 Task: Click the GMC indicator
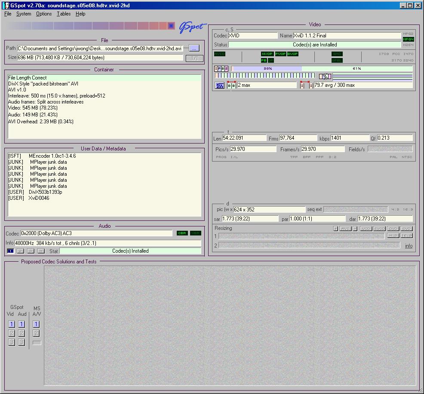point(337,54)
